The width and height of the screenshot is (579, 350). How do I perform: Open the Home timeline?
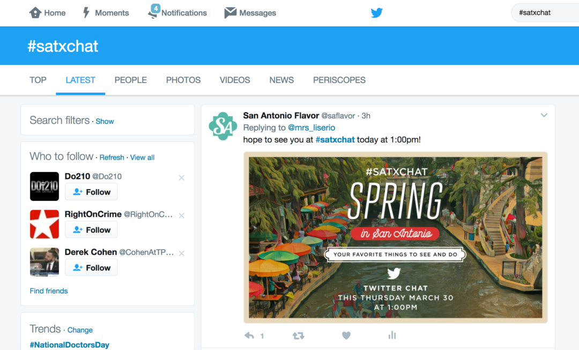tap(47, 12)
